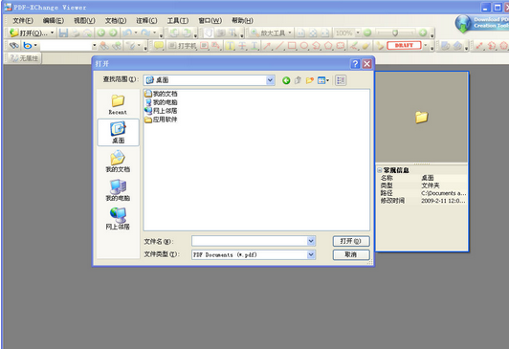Open the 文档(D) menu
The width and height of the screenshot is (509, 349).
(116, 20)
